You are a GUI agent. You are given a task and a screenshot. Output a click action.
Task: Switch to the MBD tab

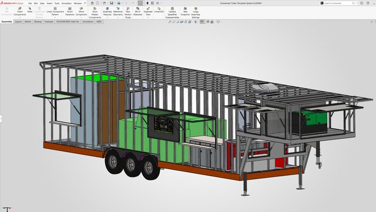click(99, 22)
